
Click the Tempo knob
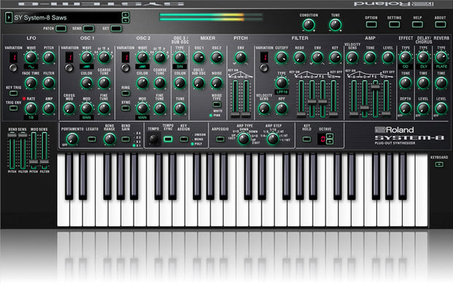pos(153,139)
